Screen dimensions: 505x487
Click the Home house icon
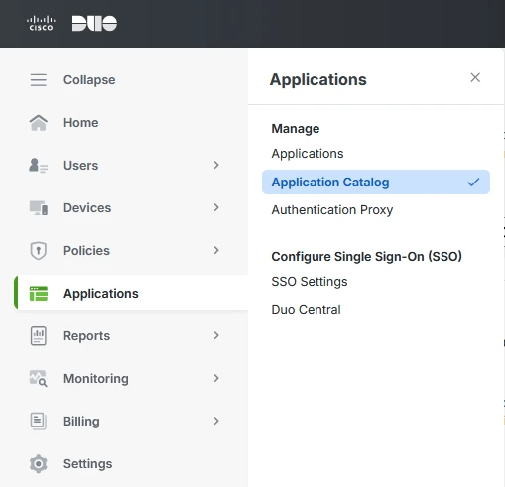39,123
